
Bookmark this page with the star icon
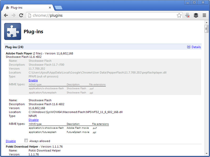click(179, 15)
